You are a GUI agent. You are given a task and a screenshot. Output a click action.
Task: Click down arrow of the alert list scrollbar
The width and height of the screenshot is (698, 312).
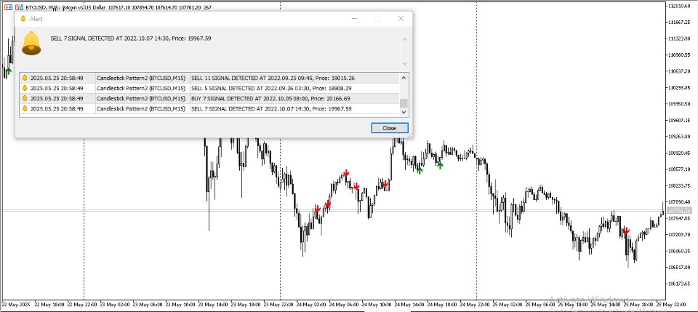(404, 112)
